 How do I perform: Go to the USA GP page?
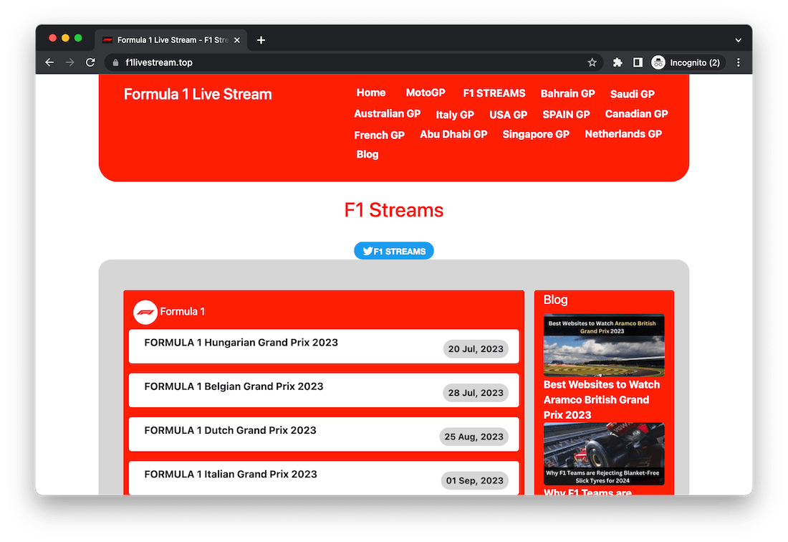(x=508, y=115)
